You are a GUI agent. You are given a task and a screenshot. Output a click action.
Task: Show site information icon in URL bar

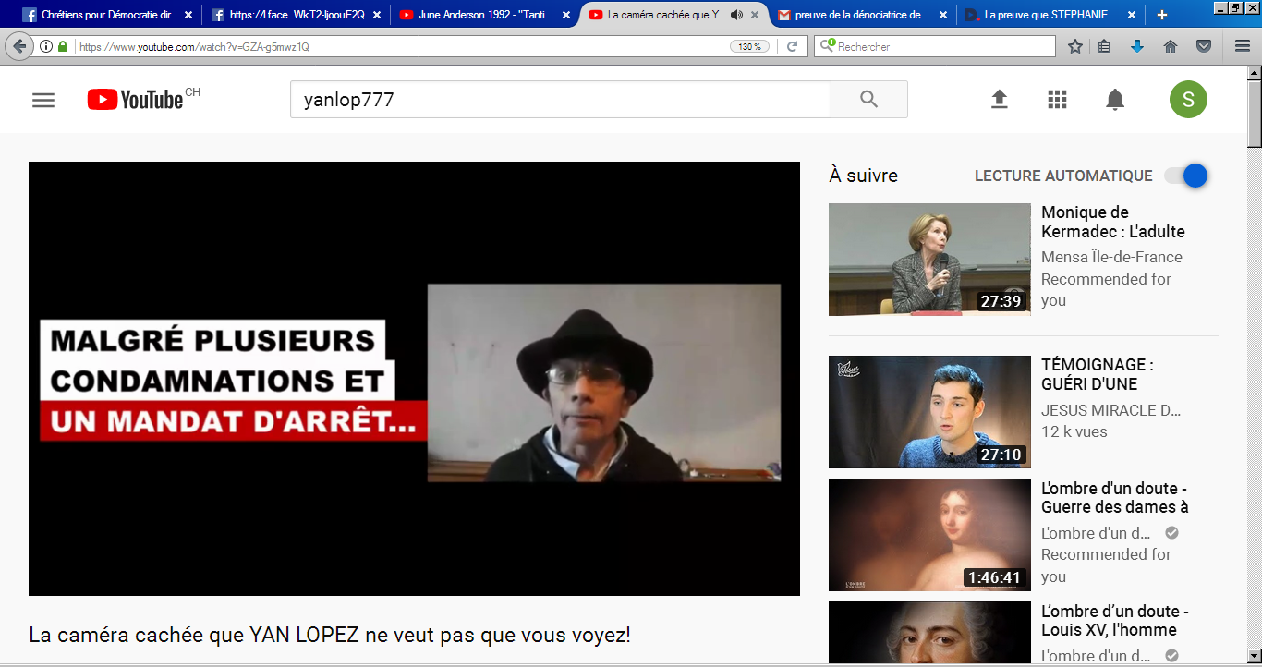tap(46, 46)
